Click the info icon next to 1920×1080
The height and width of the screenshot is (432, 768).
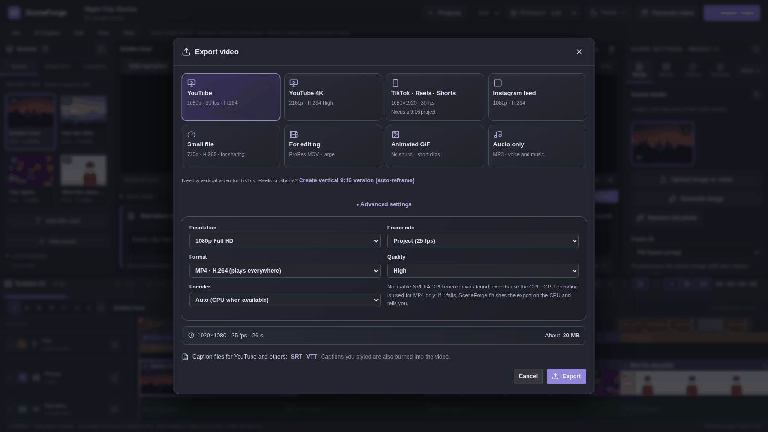pyautogui.click(x=192, y=336)
